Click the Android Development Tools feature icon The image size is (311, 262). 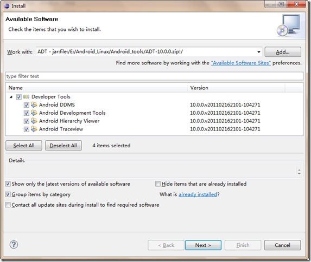(34, 113)
